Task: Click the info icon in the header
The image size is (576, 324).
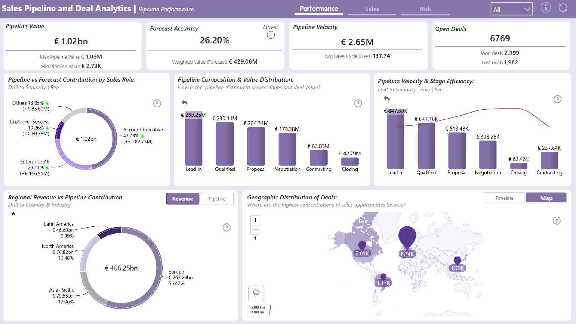Action: [546, 7]
